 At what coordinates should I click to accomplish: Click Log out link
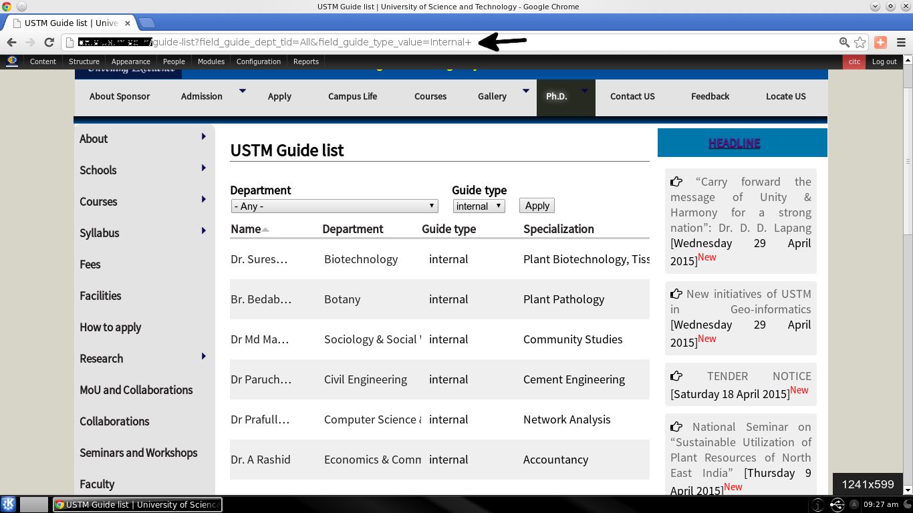click(884, 61)
